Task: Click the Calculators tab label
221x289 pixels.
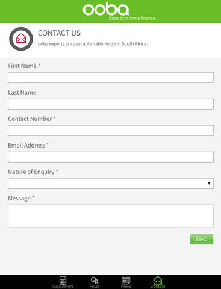Action: pos(63,287)
